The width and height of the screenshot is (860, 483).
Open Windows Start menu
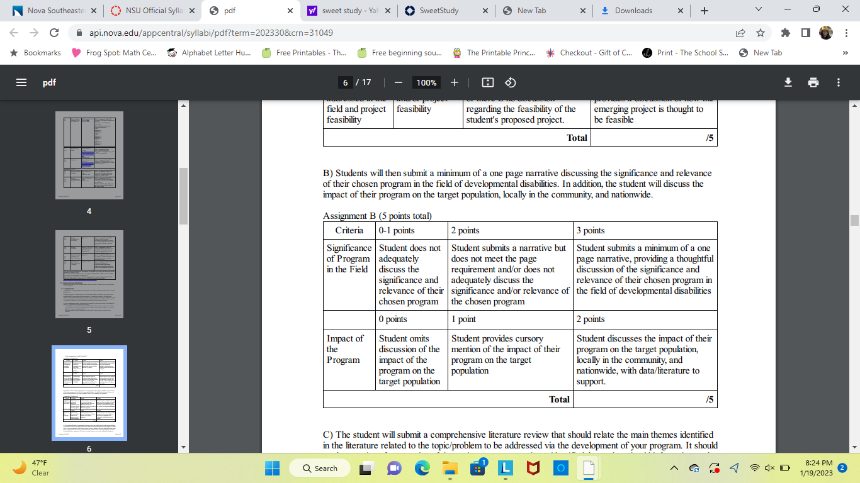(272, 468)
